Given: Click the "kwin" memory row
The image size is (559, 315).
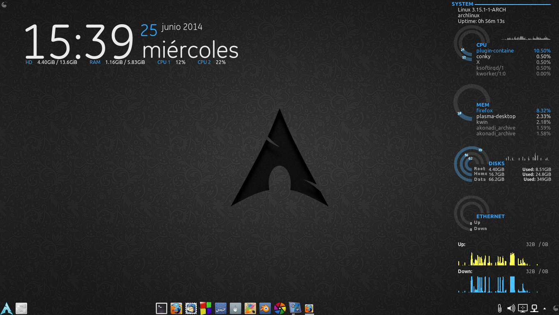Looking at the screenshot, I should tap(513, 122).
